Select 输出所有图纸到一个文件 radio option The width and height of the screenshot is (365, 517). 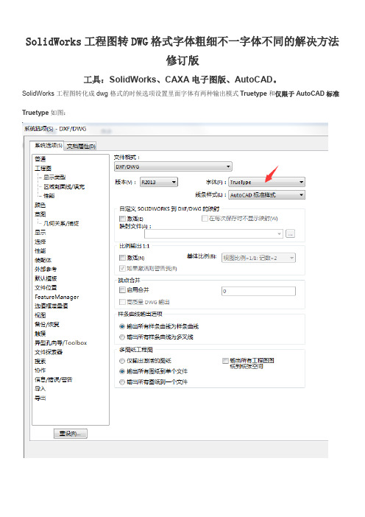point(122,381)
